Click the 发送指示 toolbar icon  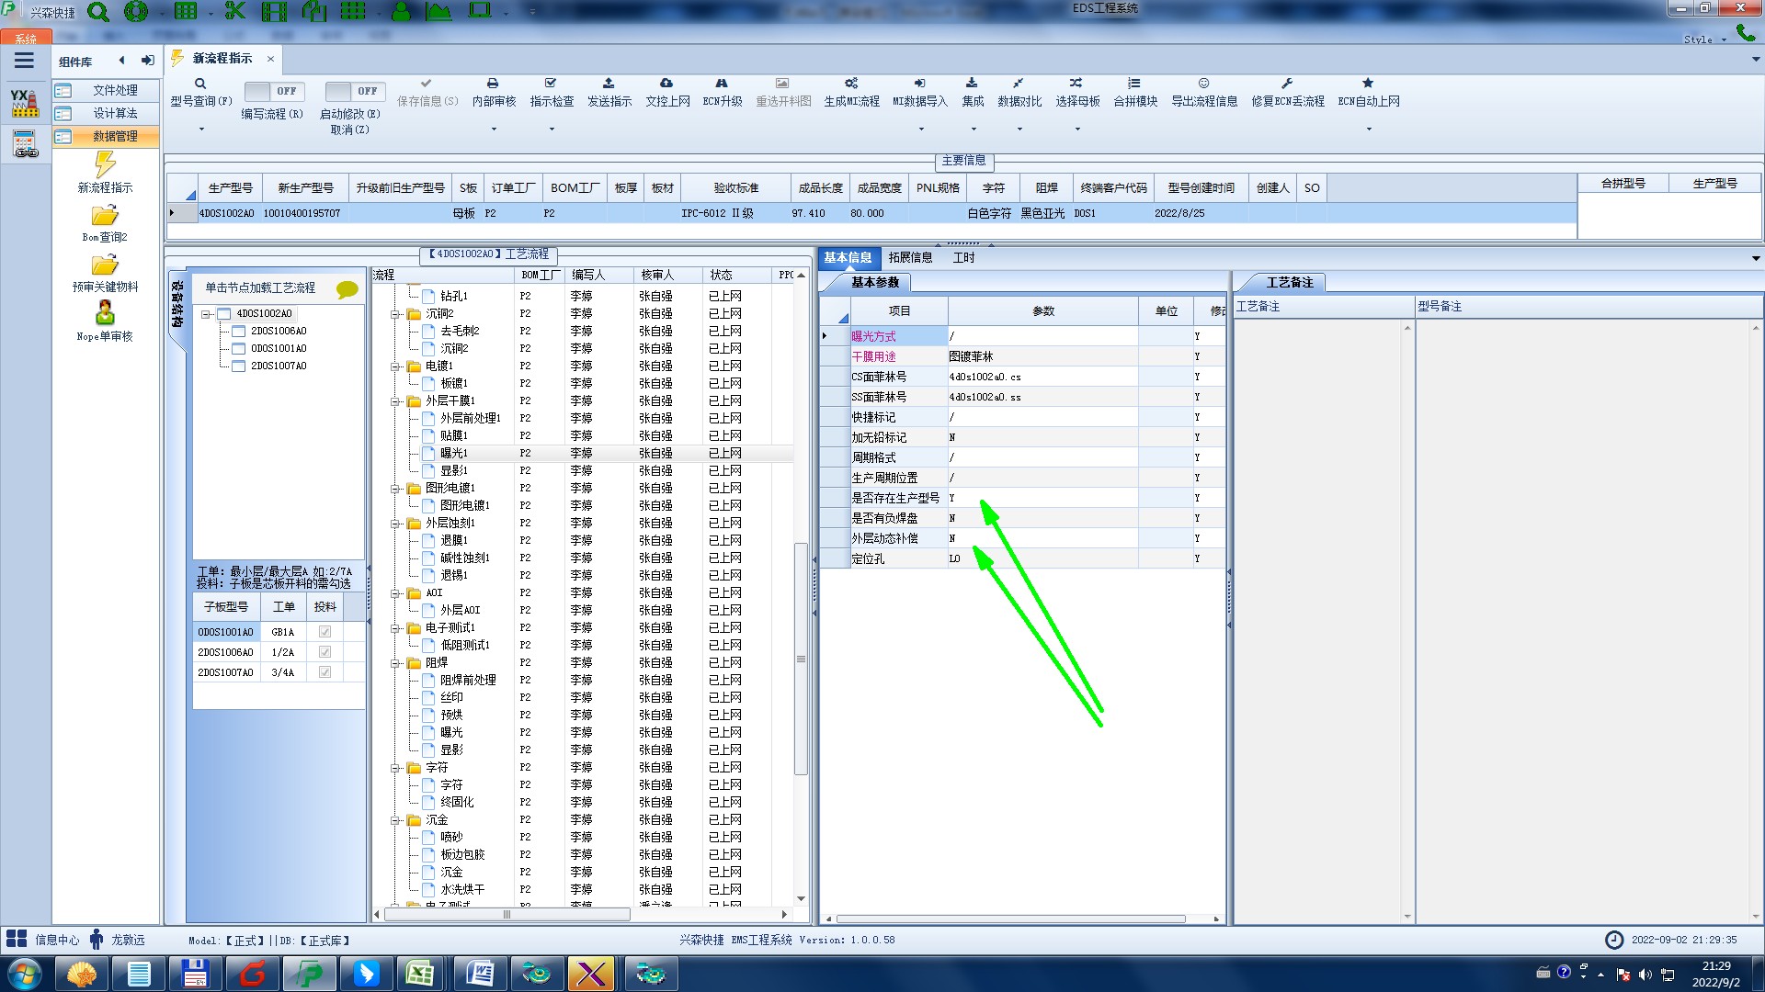click(609, 84)
